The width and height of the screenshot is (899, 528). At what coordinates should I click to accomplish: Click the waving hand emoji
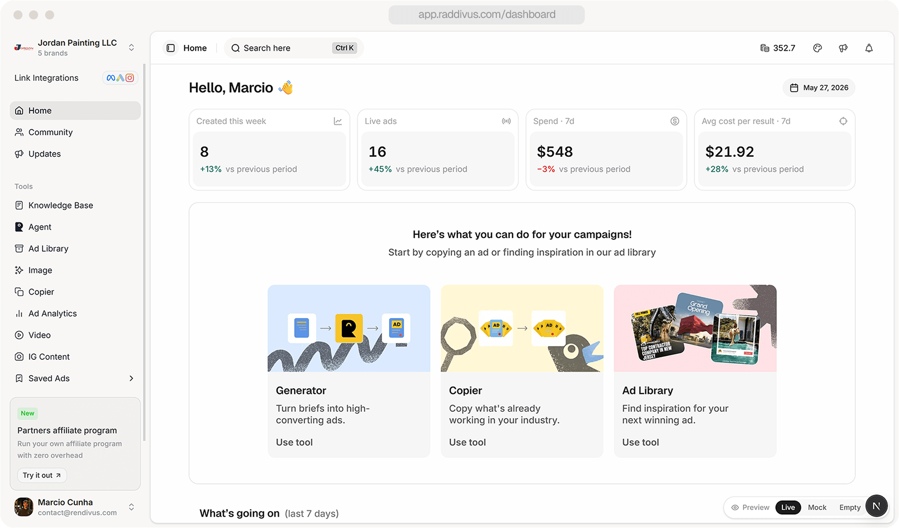286,88
